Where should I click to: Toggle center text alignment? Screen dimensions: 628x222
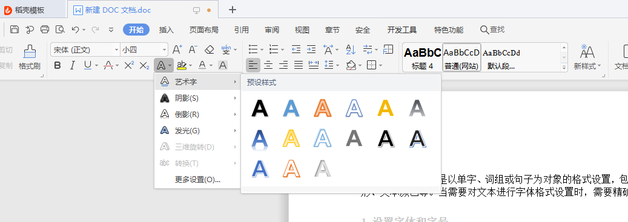[268, 65]
